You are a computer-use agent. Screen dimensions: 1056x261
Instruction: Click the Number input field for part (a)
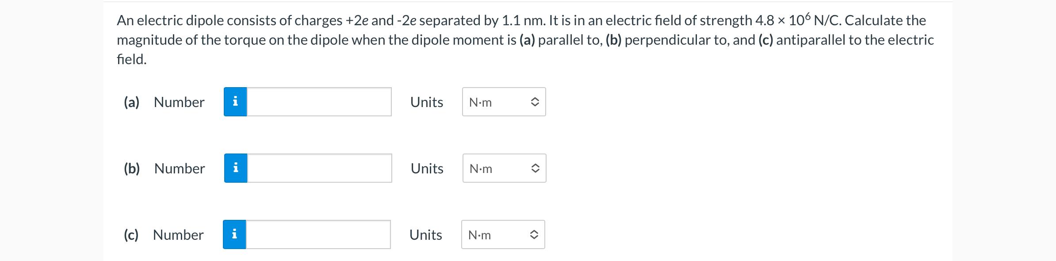pos(318,102)
